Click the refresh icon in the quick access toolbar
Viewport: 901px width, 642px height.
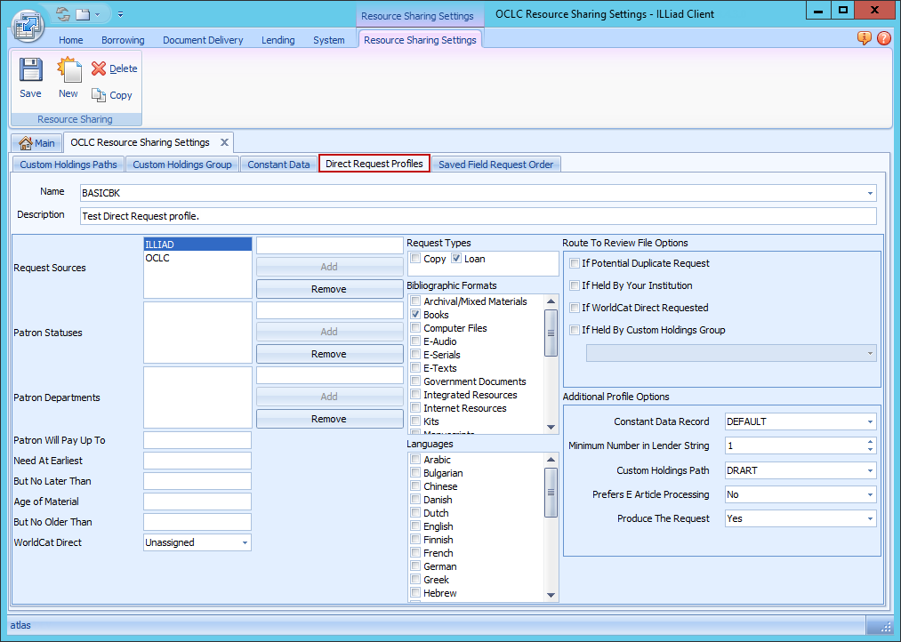click(x=62, y=13)
